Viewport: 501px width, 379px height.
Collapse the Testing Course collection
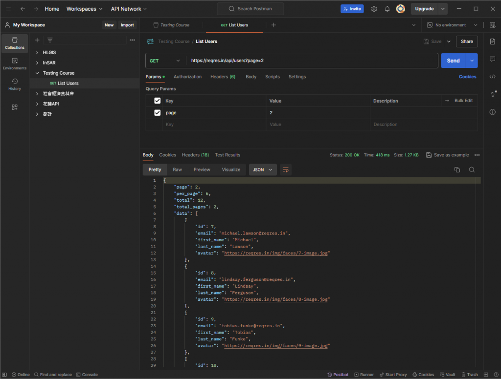click(37, 73)
